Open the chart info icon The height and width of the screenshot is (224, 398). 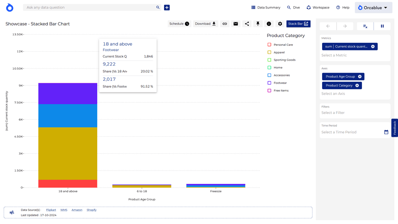coord(269,24)
